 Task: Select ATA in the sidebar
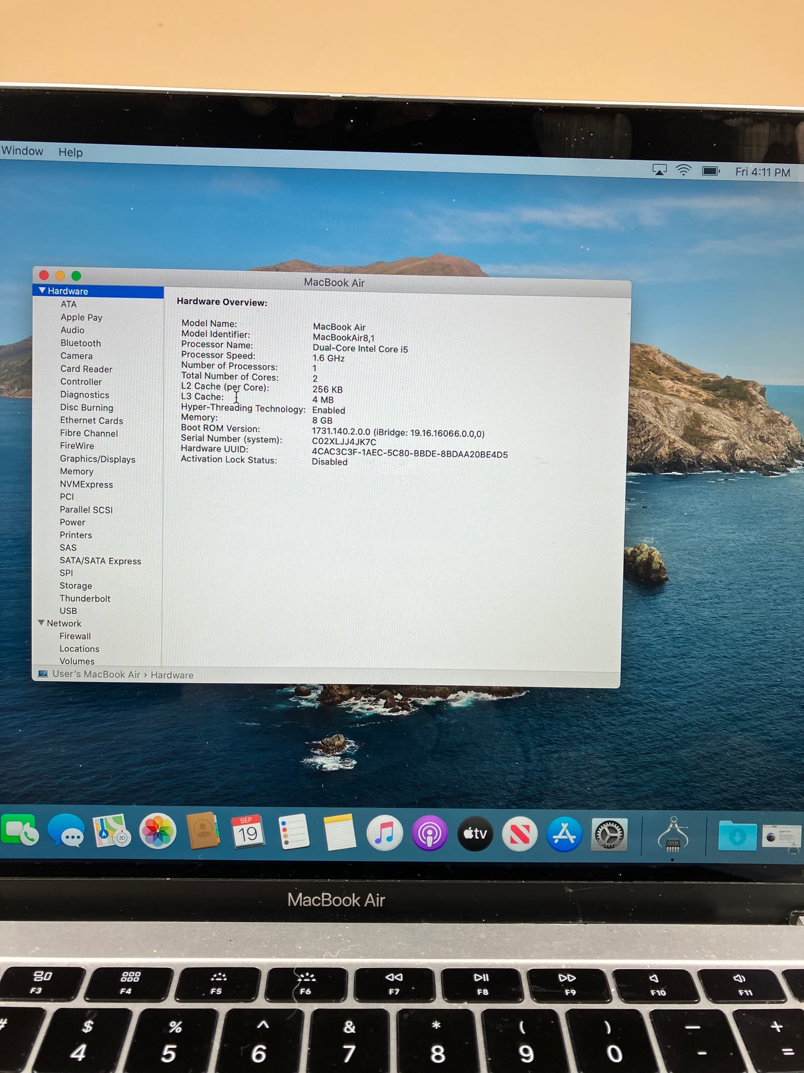pyautogui.click(x=69, y=304)
